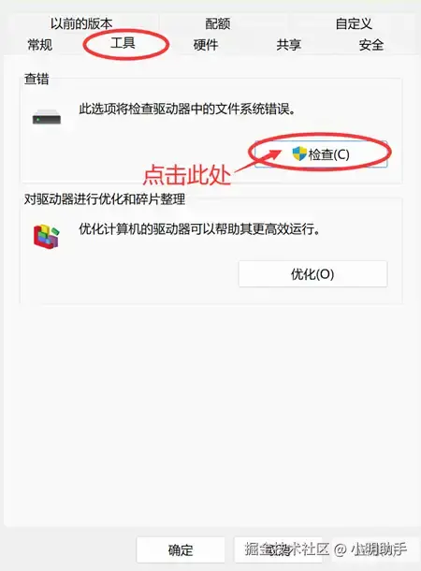Screen dimensions: 421x571
Task: Click the 查错 group label
Action: [36, 79]
